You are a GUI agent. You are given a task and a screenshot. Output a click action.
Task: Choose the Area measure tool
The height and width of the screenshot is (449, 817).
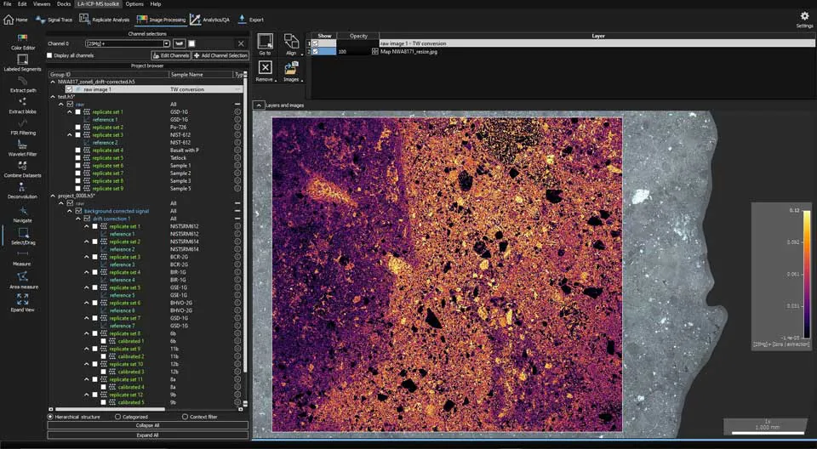pyautogui.click(x=23, y=279)
